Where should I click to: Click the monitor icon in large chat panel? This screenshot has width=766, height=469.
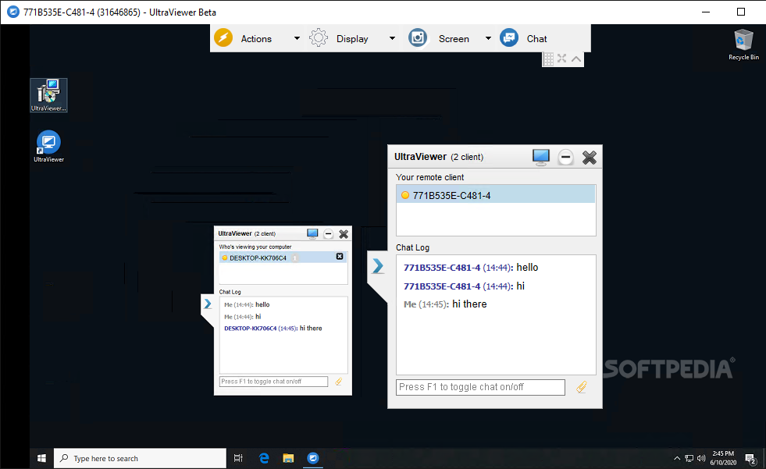tap(541, 157)
